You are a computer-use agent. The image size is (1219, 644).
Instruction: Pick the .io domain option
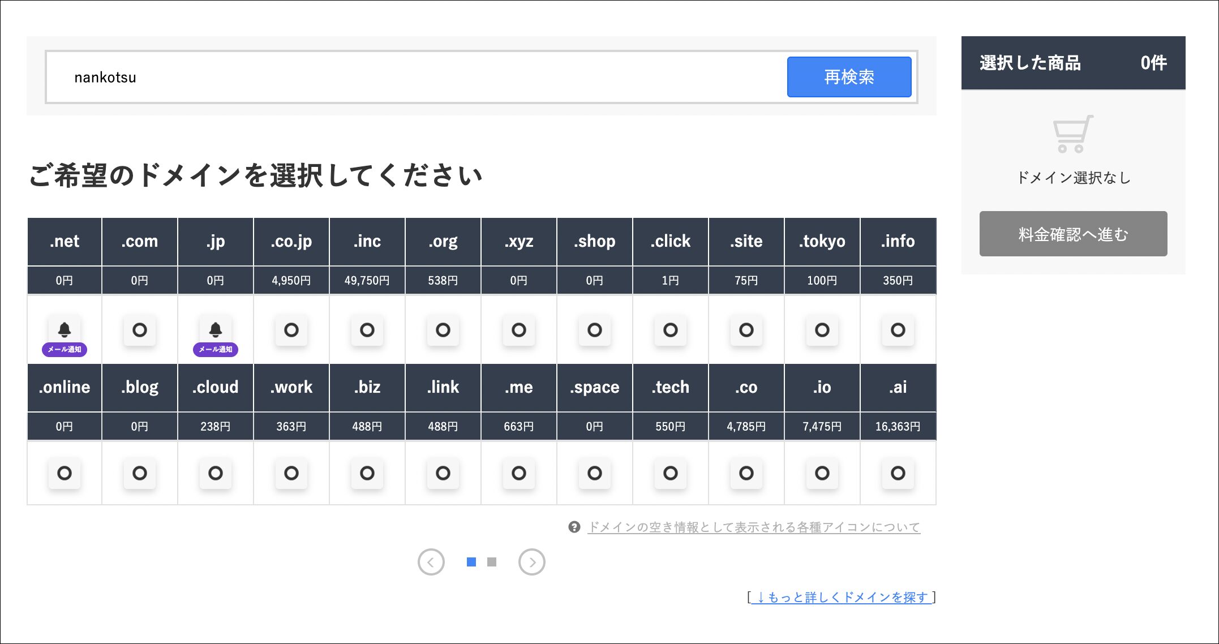tap(822, 473)
